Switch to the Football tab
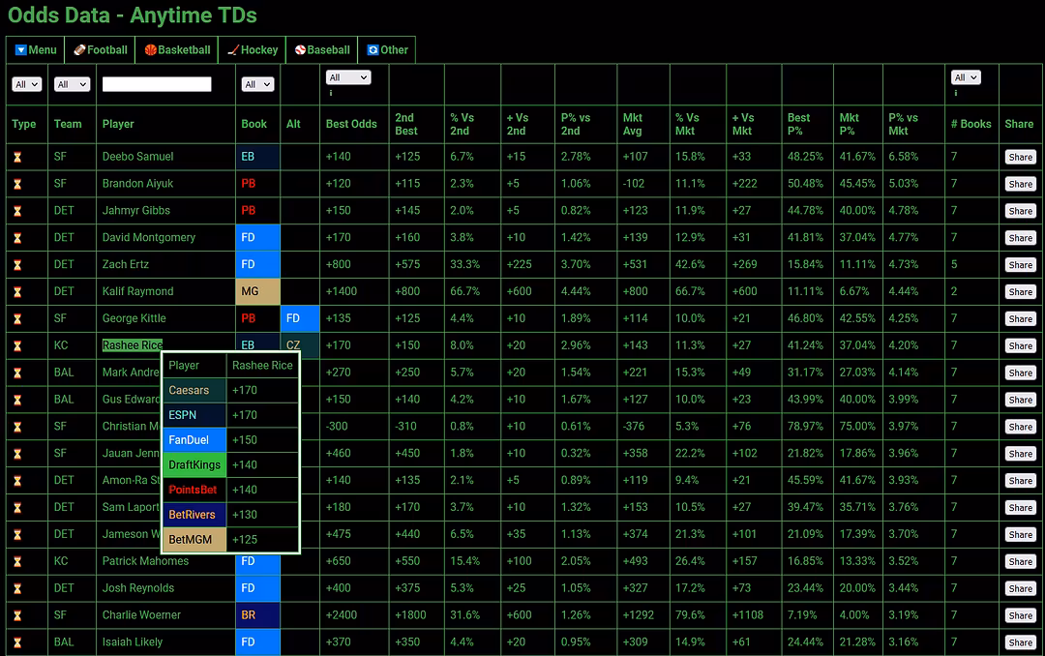This screenshot has height=656, width=1045. pyautogui.click(x=101, y=50)
